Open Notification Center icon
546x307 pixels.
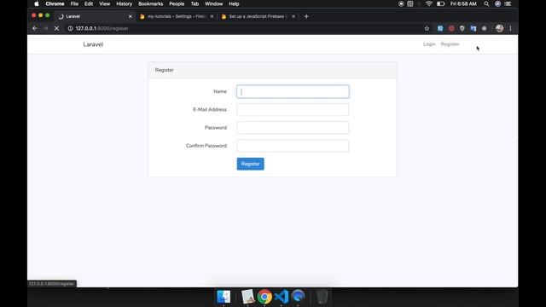(508, 3)
